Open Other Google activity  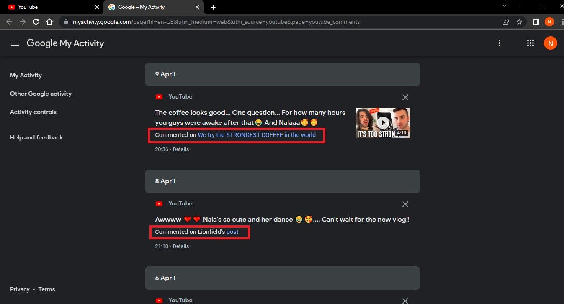tap(41, 94)
